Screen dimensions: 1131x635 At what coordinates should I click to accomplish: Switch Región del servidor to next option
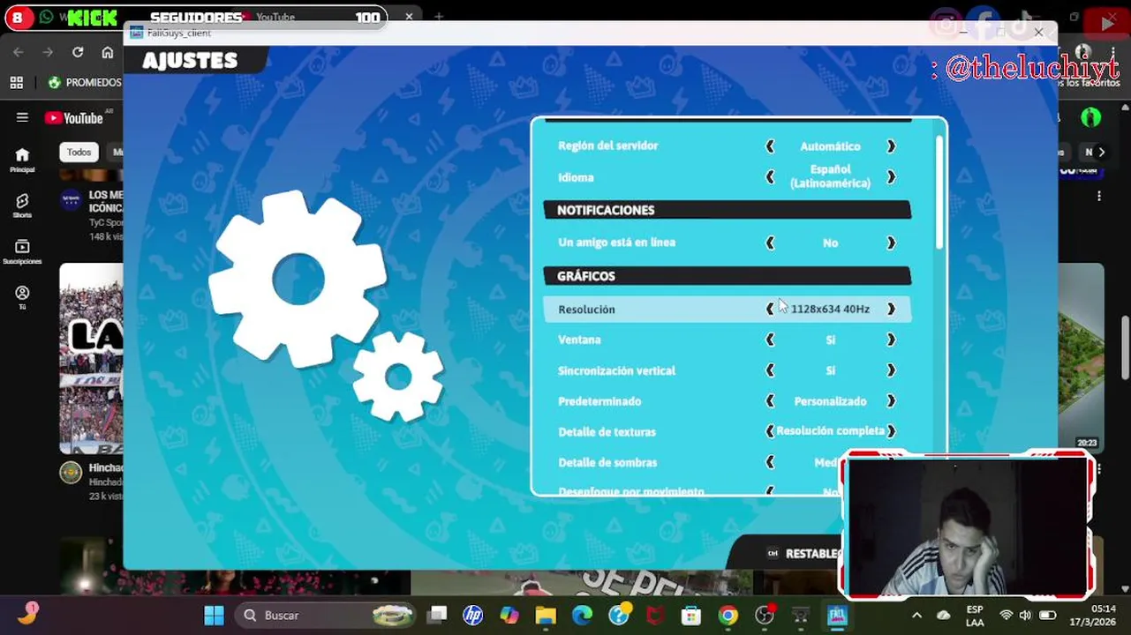point(891,146)
